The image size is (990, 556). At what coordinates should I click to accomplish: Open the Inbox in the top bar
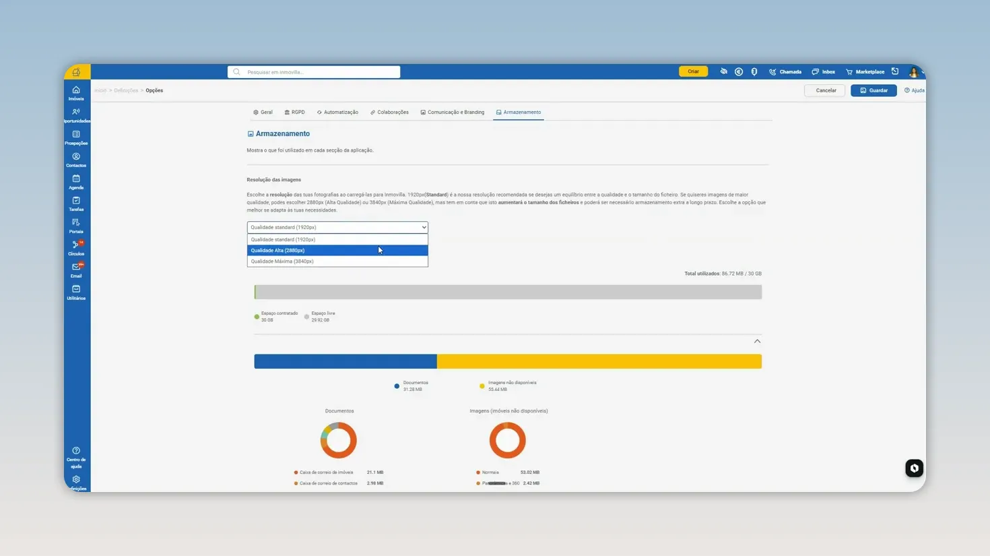pos(824,71)
